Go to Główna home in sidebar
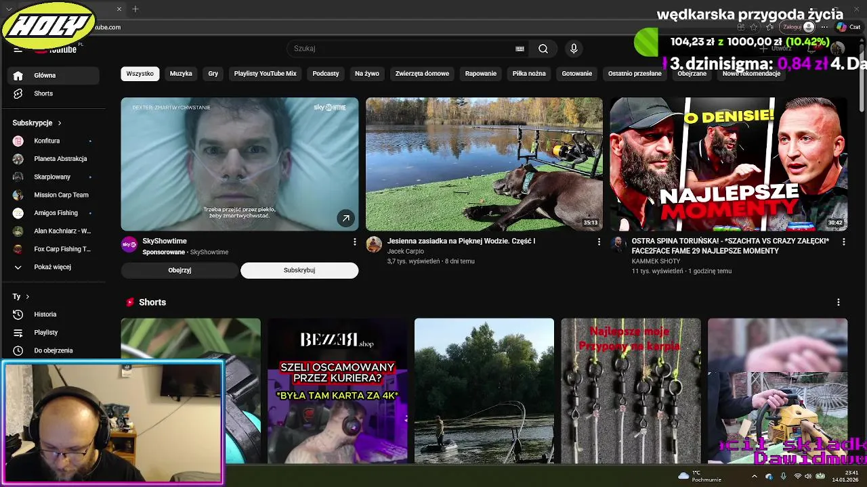This screenshot has width=867, height=487. [x=53, y=76]
